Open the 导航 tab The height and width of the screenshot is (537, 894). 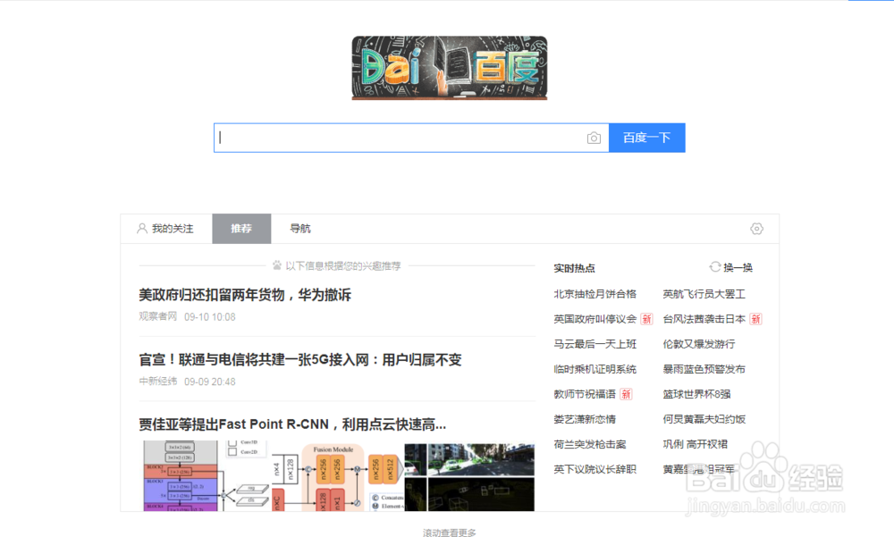click(299, 229)
